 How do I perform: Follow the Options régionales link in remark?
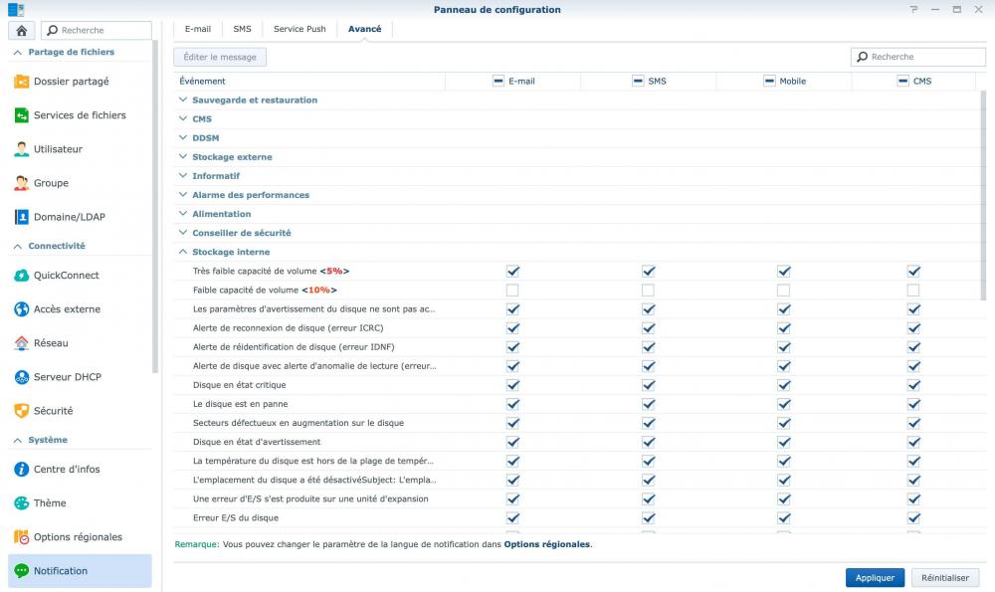(x=546, y=544)
